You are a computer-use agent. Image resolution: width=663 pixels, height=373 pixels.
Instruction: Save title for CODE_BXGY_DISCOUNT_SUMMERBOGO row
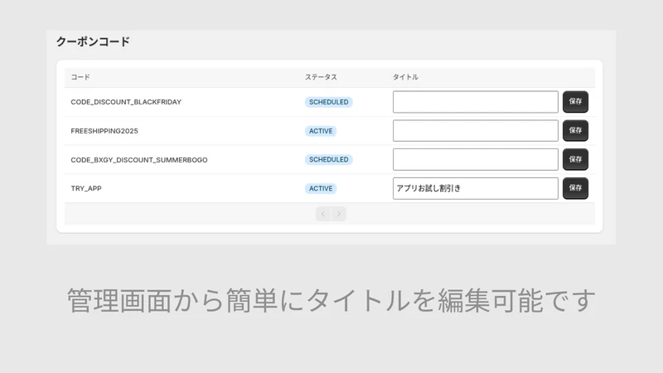click(x=575, y=159)
